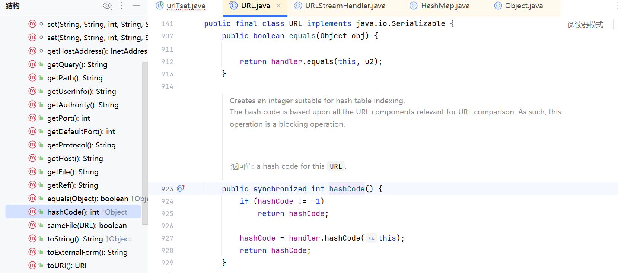
Task: Click the override gutter icon at line 923
Action: (181, 188)
